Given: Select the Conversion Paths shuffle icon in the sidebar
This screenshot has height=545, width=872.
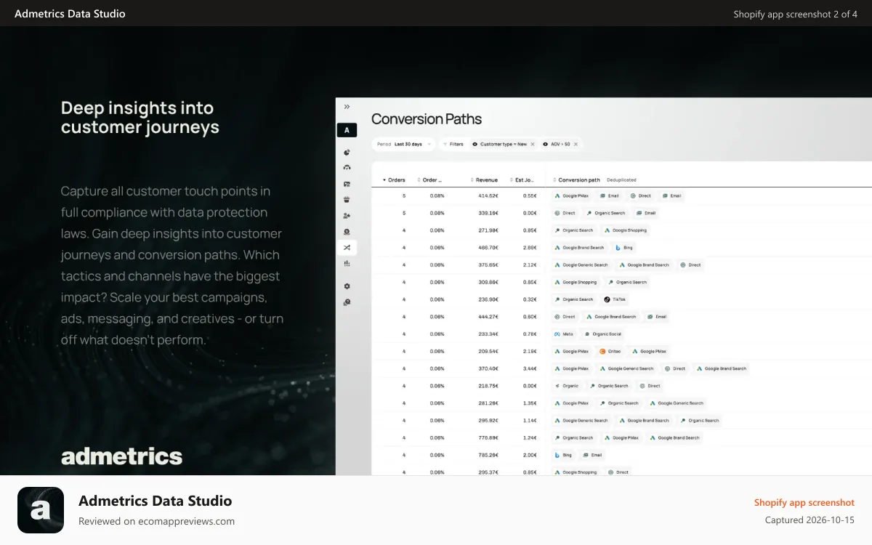Looking at the screenshot, I should pyautogui.click(x=347, y=248).
